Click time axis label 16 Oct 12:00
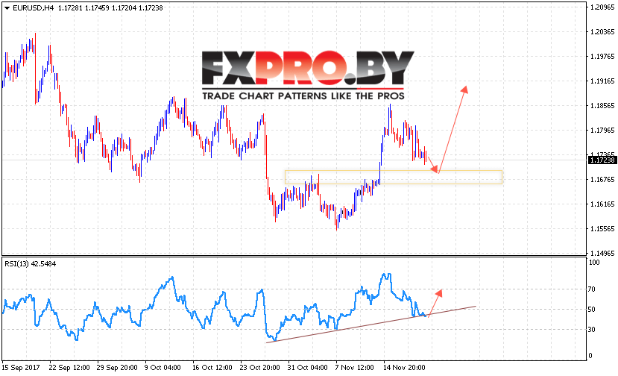Screen dimensions: 618x376 (x=212, y=367)
